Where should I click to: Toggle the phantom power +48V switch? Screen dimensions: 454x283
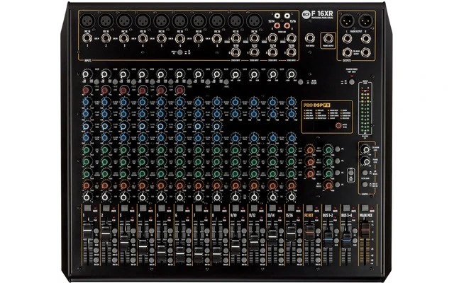[x=352, y=82]
